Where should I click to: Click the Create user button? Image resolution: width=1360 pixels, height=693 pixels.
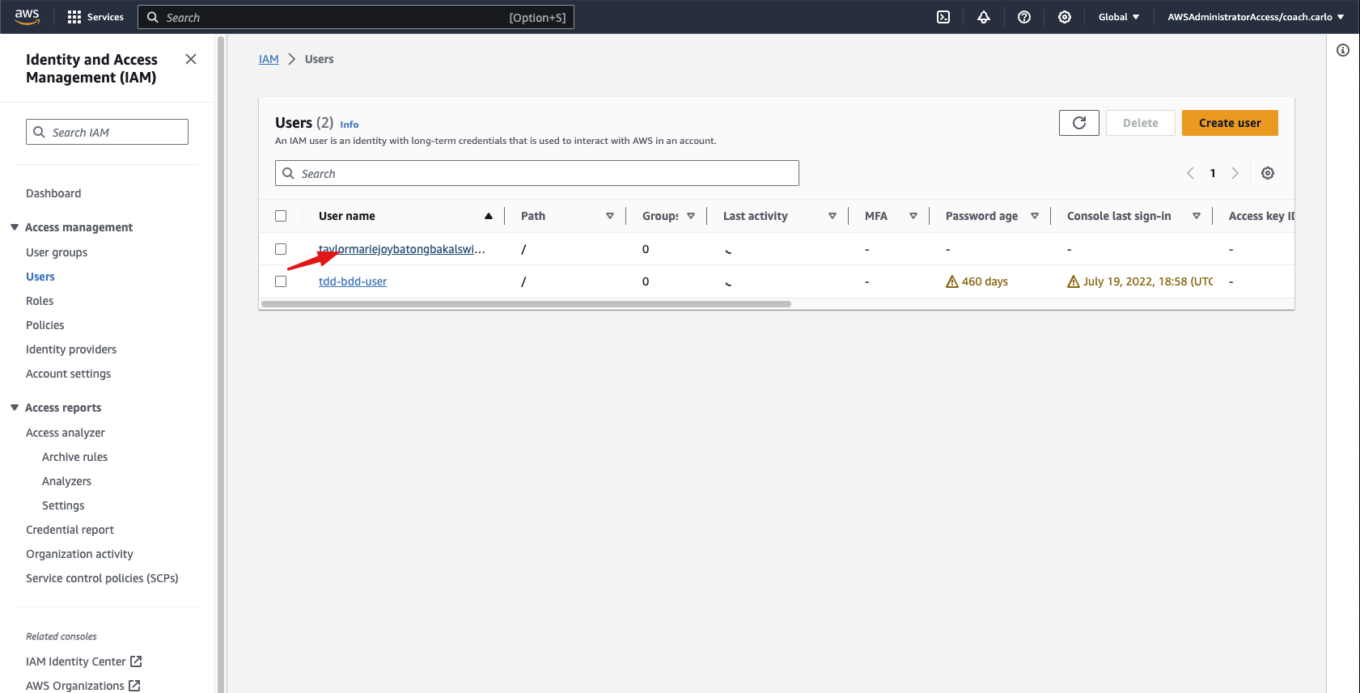coord(1229,123)
